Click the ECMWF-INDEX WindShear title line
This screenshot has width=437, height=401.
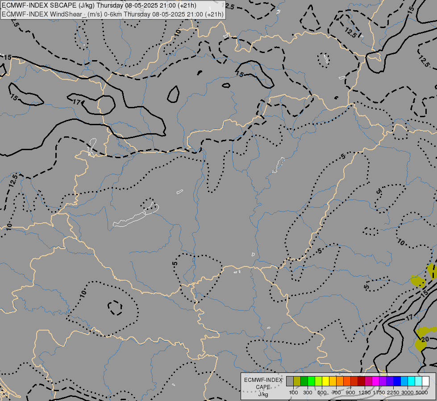[112, 14]
